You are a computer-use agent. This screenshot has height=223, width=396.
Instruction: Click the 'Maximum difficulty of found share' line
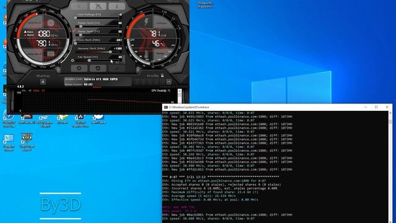tap(210, 192)
